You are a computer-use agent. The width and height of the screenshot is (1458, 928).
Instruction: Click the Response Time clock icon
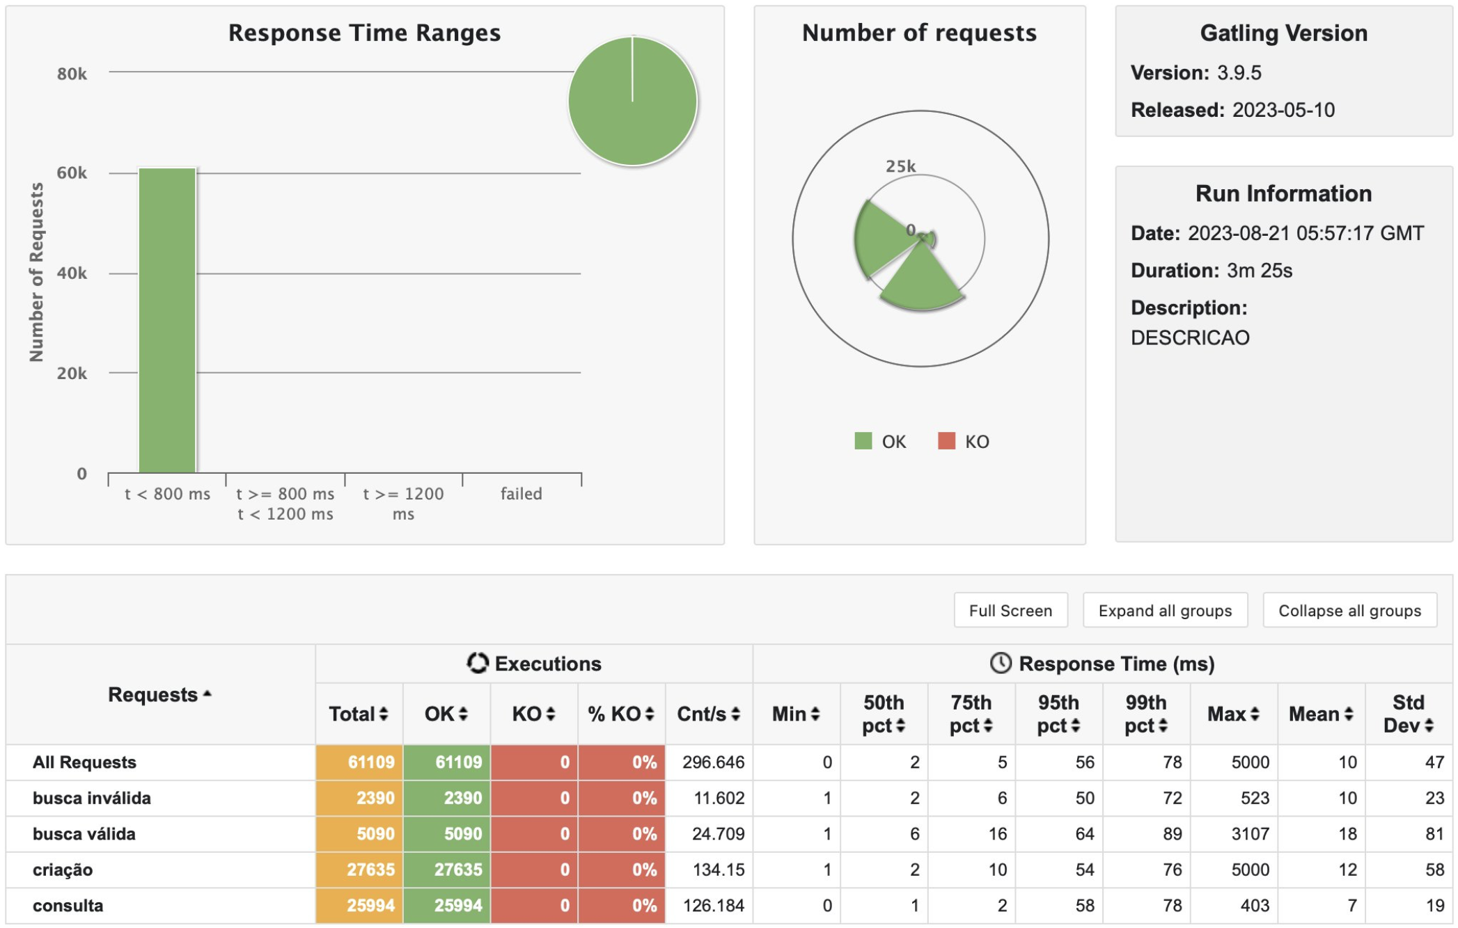pos(1001,663)
